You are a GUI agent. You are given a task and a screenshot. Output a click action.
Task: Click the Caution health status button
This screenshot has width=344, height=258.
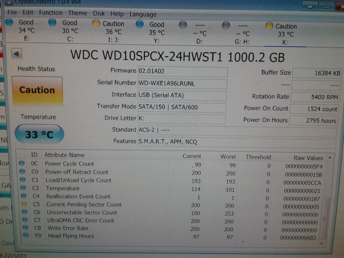point(37,91)
